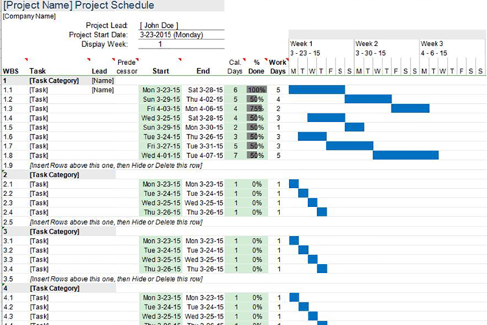Click the WBS column header

pos(10,71)
